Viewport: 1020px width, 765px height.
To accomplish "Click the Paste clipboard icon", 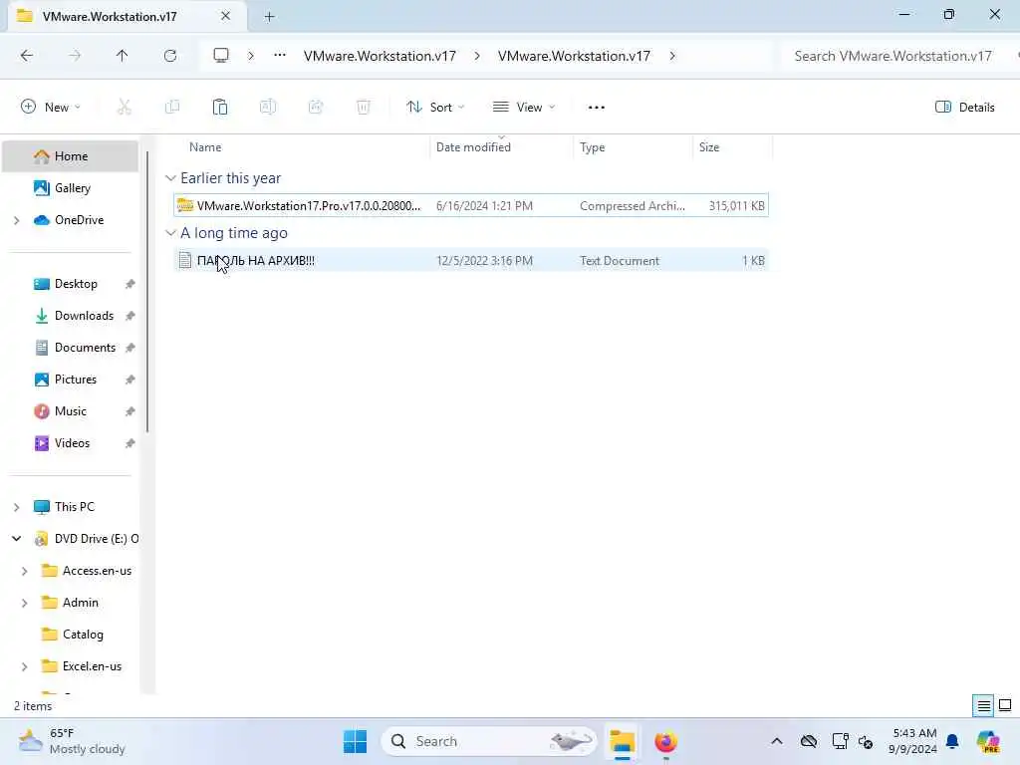I will tap(220, 108).
